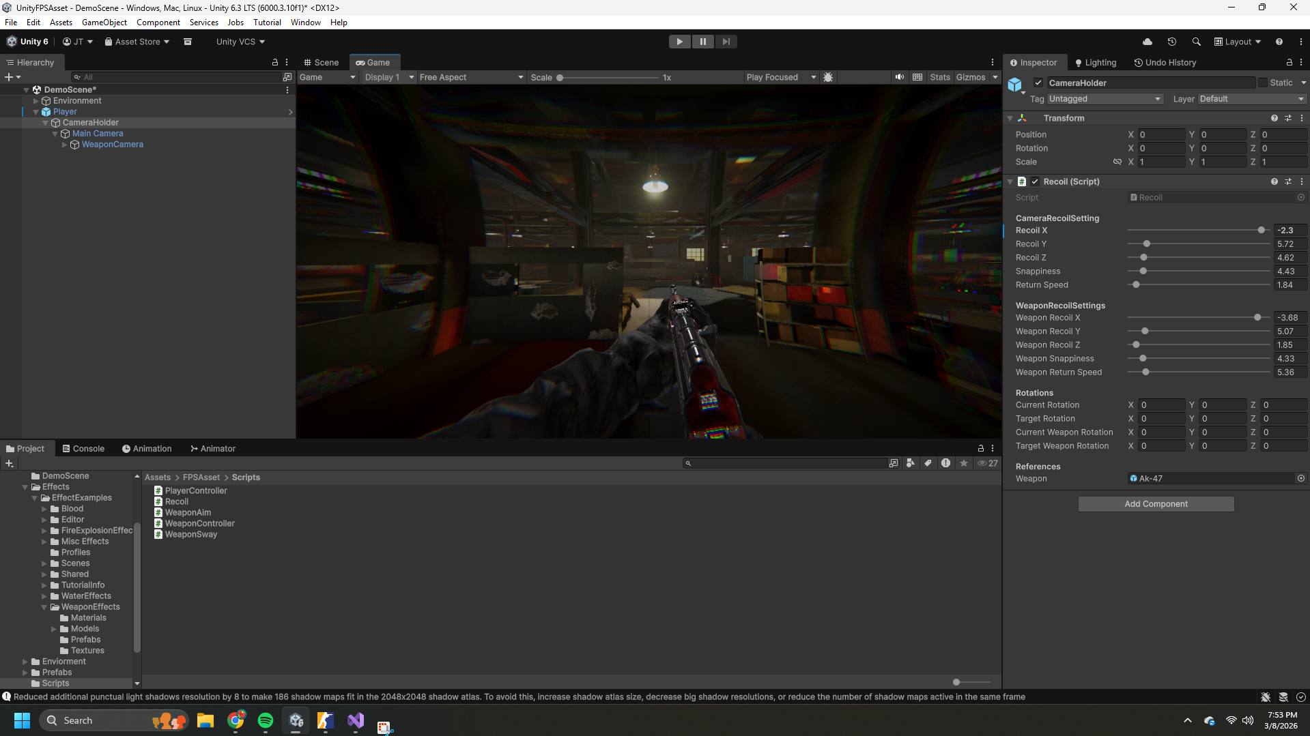Click the Project panel add asset plus button
The width and height of the screenshot is (1310, 736).
click(x=9, y=463)
